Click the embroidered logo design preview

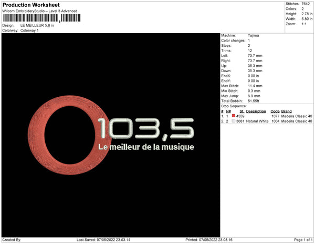point(111,135)
